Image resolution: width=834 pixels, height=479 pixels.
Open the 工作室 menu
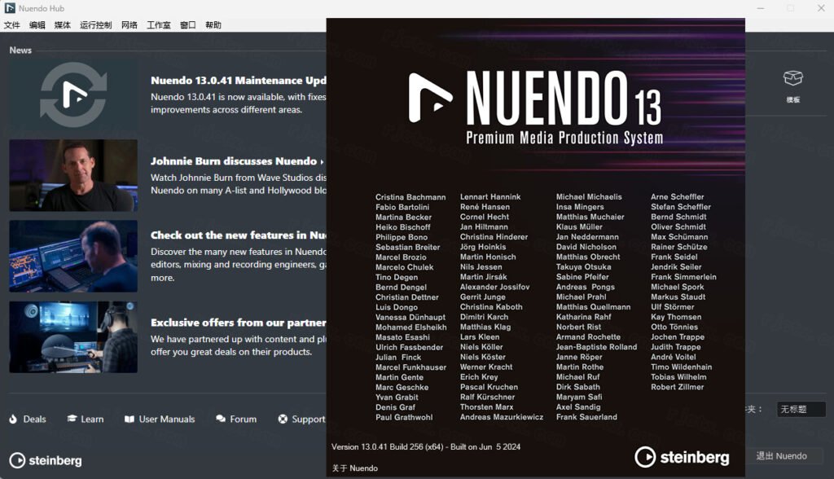159,25
